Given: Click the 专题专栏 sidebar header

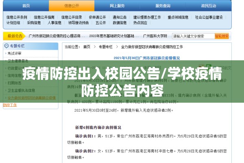Looking at the screenshot, I should pos(30,46).
